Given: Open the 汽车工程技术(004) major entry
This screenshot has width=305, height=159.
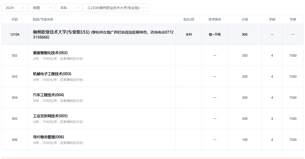Looking at the screenshot, I should click(x=48, y=95).
